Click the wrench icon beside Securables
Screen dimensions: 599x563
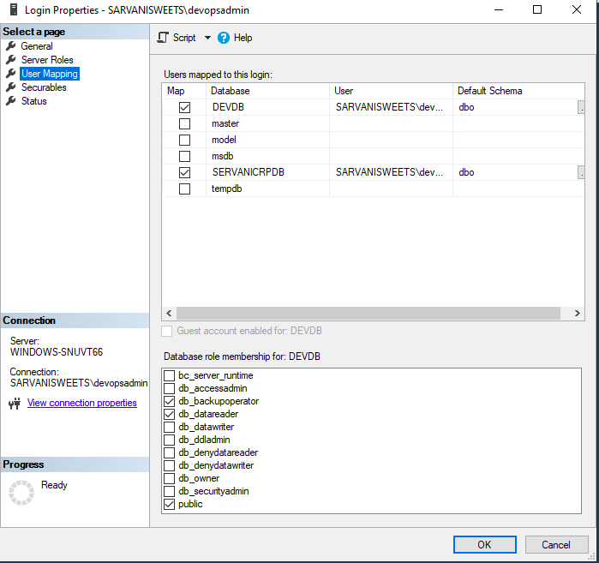point(10,87)
